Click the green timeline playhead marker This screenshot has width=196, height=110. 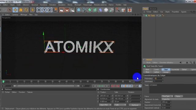[x=3, y=82]
